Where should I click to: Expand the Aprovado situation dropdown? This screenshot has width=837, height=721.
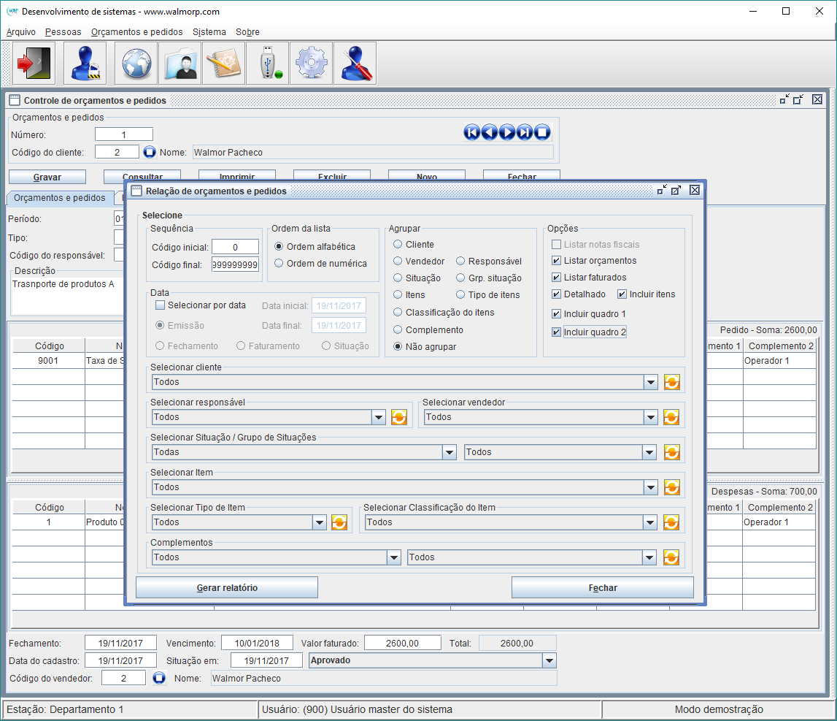click(x=549, y=660)
